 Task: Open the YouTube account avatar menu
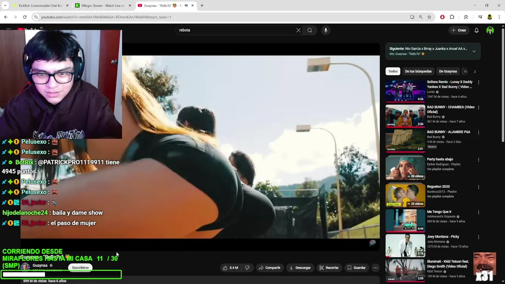point(490,30)
